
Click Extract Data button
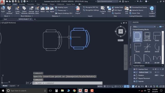tap(135, 13)
